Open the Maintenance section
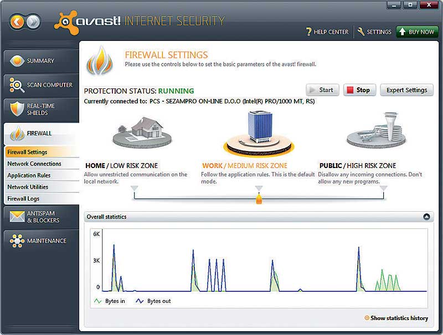This screenshot has width=443, height=335. click(x=41, y=241)
